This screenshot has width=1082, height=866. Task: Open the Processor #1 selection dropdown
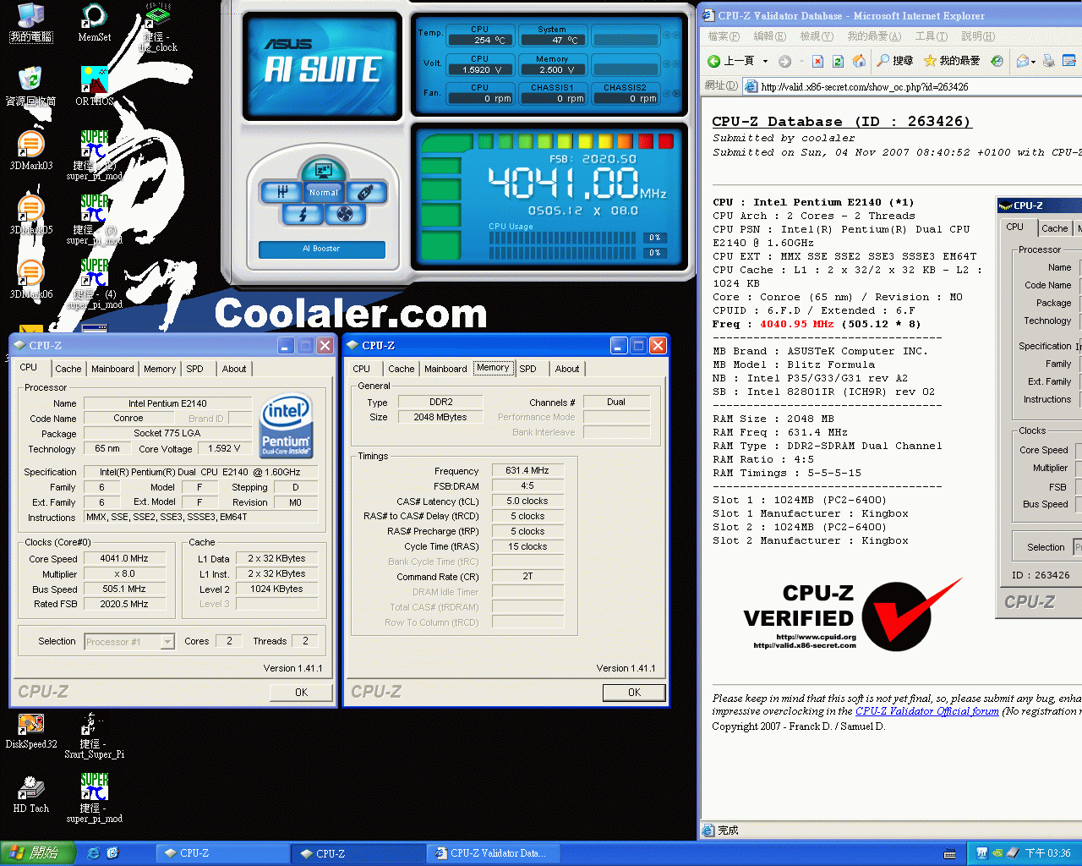click(167, 642)
